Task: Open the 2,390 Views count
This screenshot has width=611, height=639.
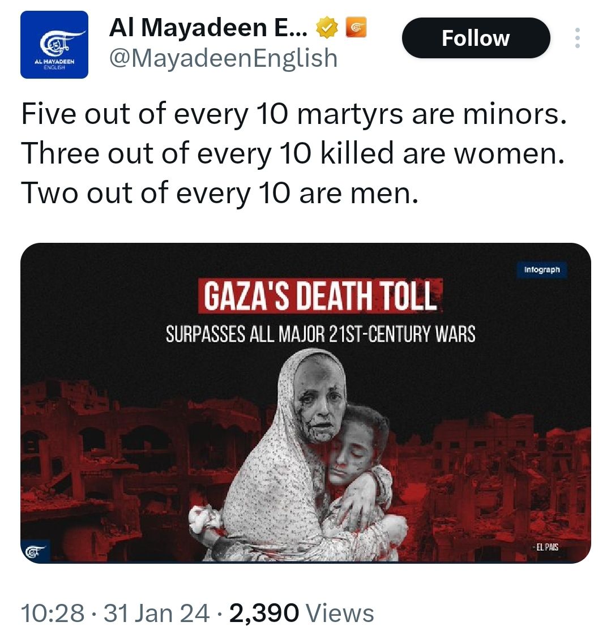Action: tap(301, 613)
